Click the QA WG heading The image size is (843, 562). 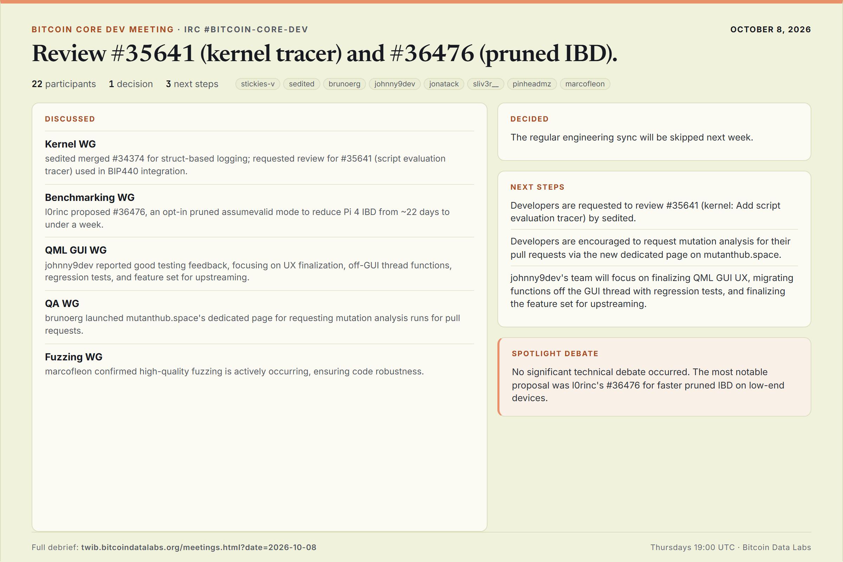pos(62,303)
